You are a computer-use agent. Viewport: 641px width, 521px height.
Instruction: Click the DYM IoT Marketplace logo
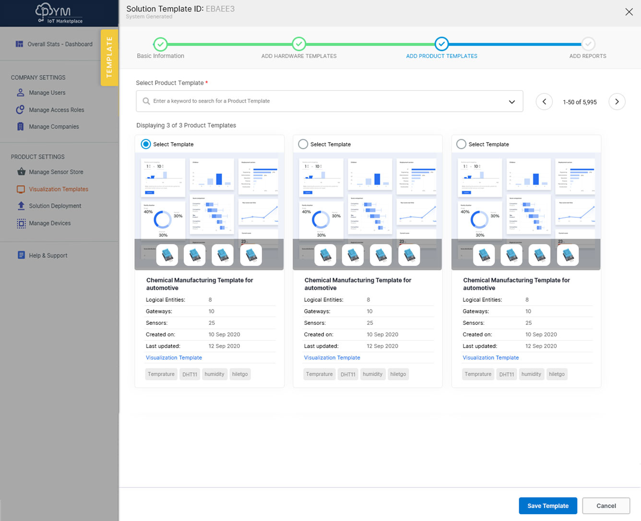[x=59, y=13]
